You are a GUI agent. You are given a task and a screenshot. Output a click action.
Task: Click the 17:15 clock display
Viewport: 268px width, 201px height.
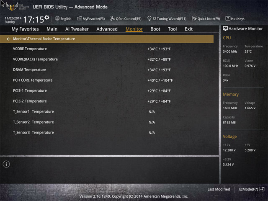(33, 20)
